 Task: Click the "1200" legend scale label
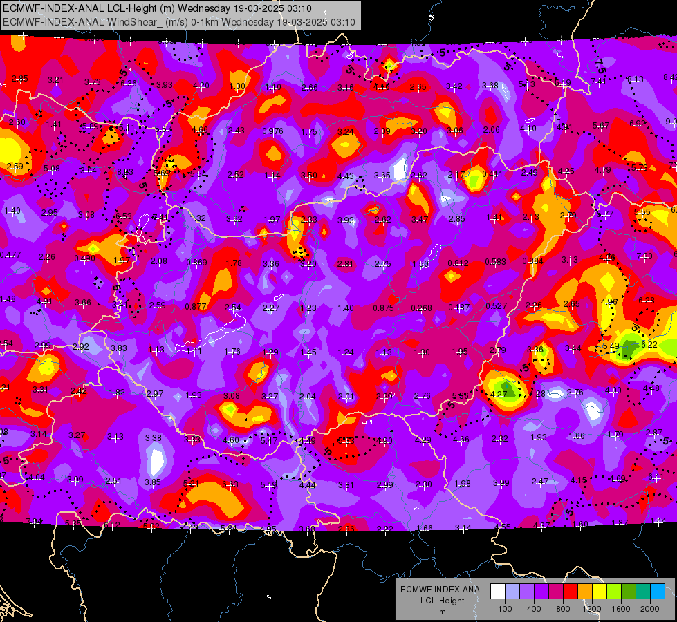[x=592, y=609]
